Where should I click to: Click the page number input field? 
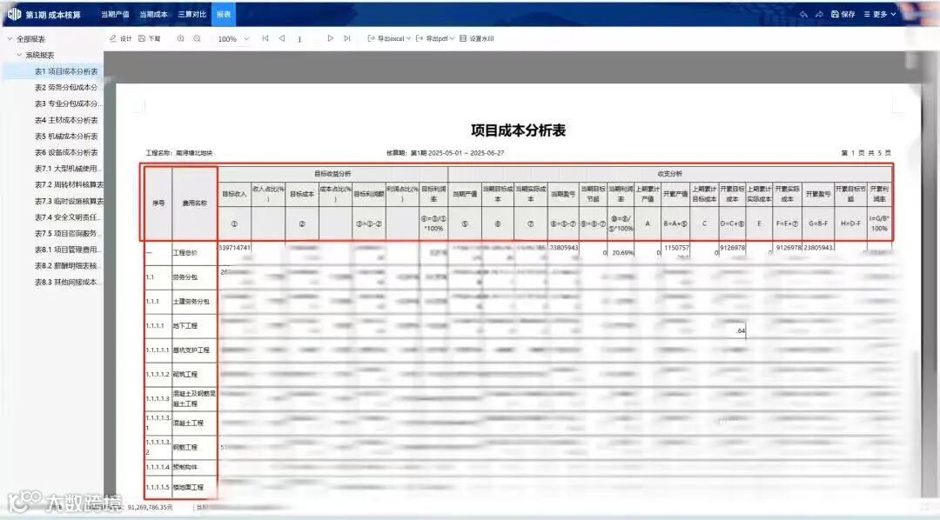299,39
